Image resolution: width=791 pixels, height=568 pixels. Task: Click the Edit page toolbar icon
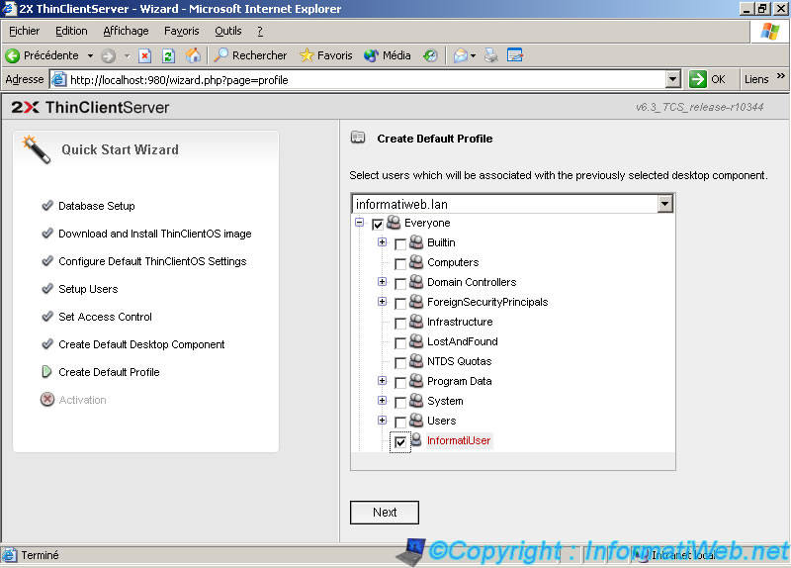coord(514,55)
